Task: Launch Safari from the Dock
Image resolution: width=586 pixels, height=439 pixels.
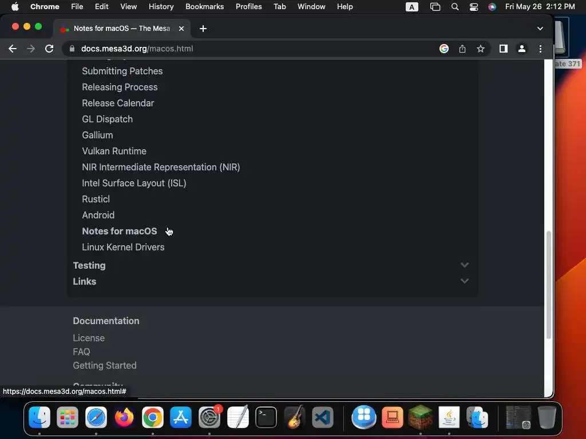Action: (96, 417)
